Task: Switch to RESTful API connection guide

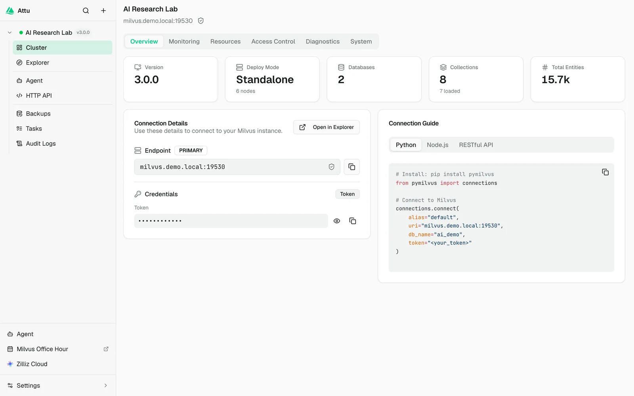Action: pos(476,145)
